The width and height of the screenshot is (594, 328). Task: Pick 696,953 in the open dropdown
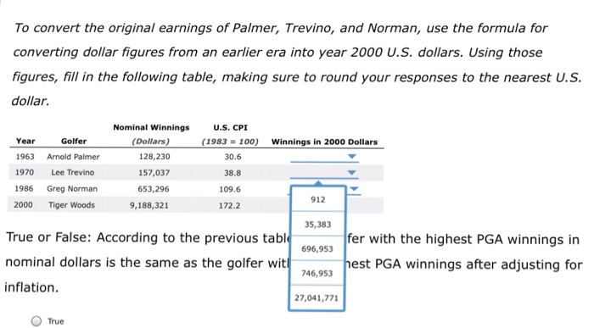pyautogui.click(x=317, y=249)
